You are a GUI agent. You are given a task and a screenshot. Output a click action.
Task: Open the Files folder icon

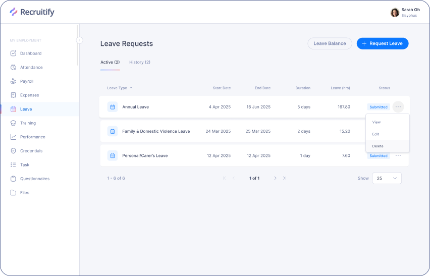coord(14,193)
